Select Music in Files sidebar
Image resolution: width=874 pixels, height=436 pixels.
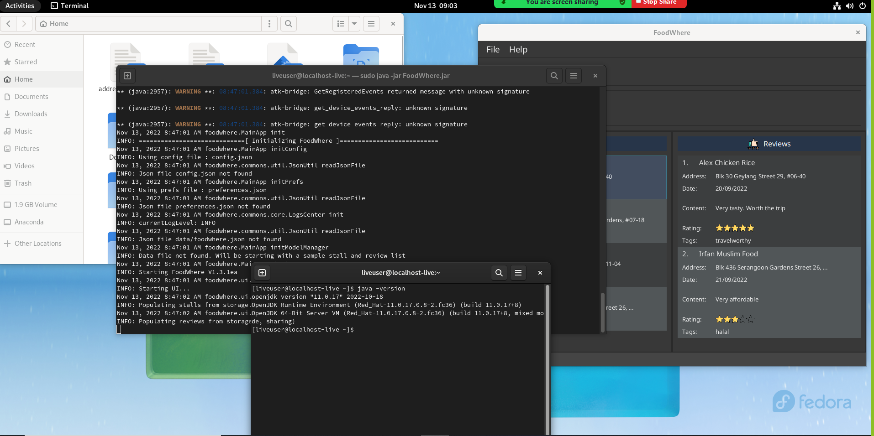[42, 131]
